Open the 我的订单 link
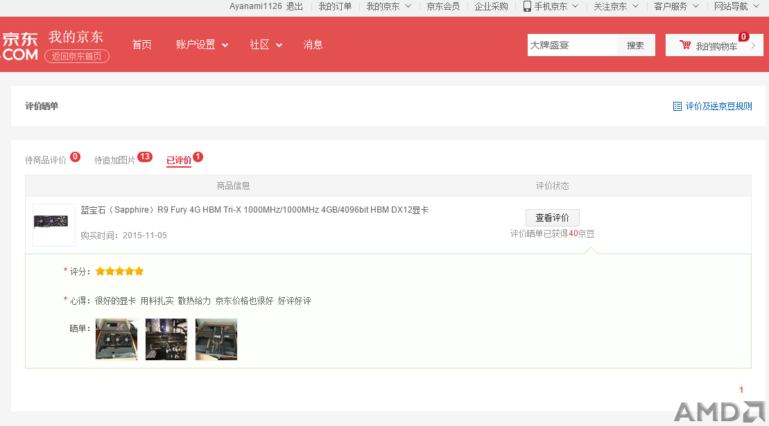The width and height of the screenshot is (769, 426). pyautogui.click(x=336, y=6)
